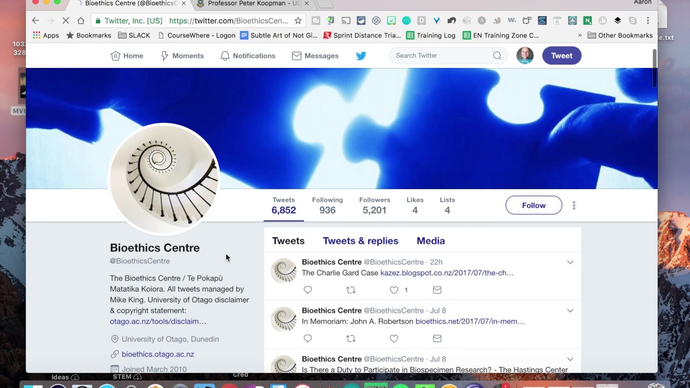Image resolution: width=690 pixels, height=388 pixels.
Task: Open Training Log bookmark
Action: pyautogui.click(x=431, y=36)
